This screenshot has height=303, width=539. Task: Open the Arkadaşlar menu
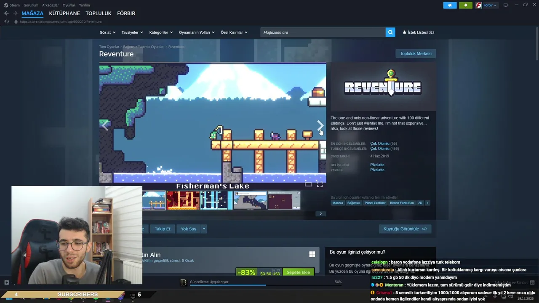(51, 5)
